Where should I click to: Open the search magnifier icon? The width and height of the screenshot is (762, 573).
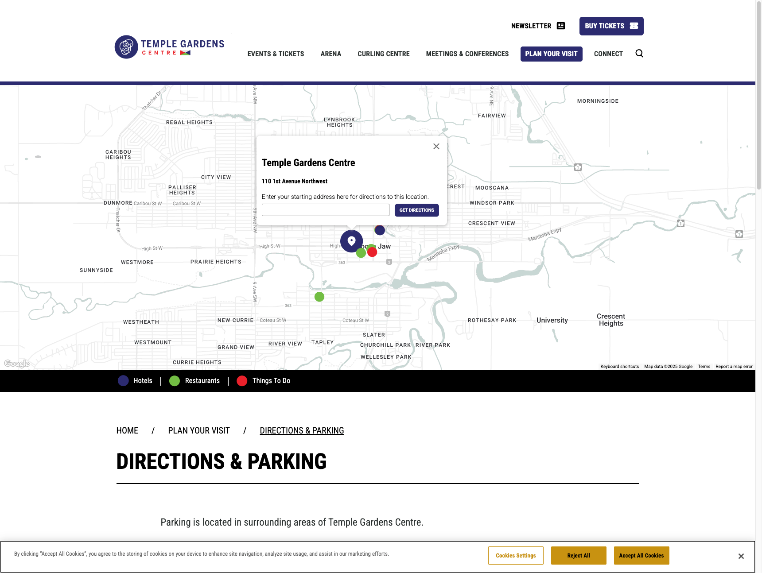(x=639, y=54)
